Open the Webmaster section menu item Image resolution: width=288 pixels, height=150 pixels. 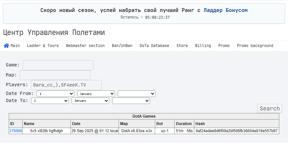85,46
